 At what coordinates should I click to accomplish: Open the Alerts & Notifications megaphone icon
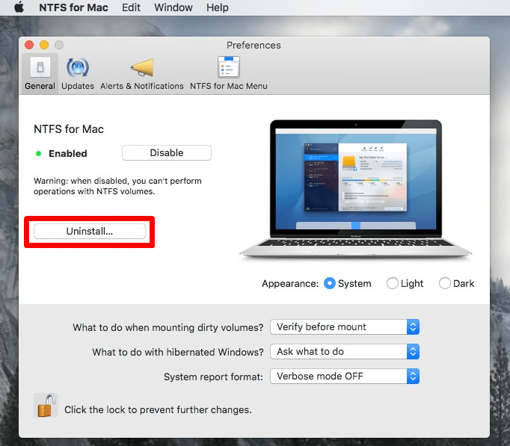(142, 67)
